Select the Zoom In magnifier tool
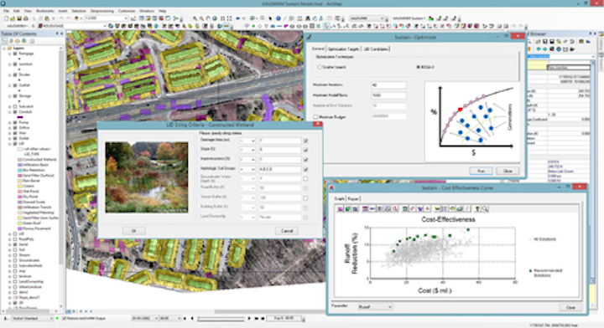Image resolution: width=604 pixels, height=328 pixels. pyautogui.click(x=195, y=18)
